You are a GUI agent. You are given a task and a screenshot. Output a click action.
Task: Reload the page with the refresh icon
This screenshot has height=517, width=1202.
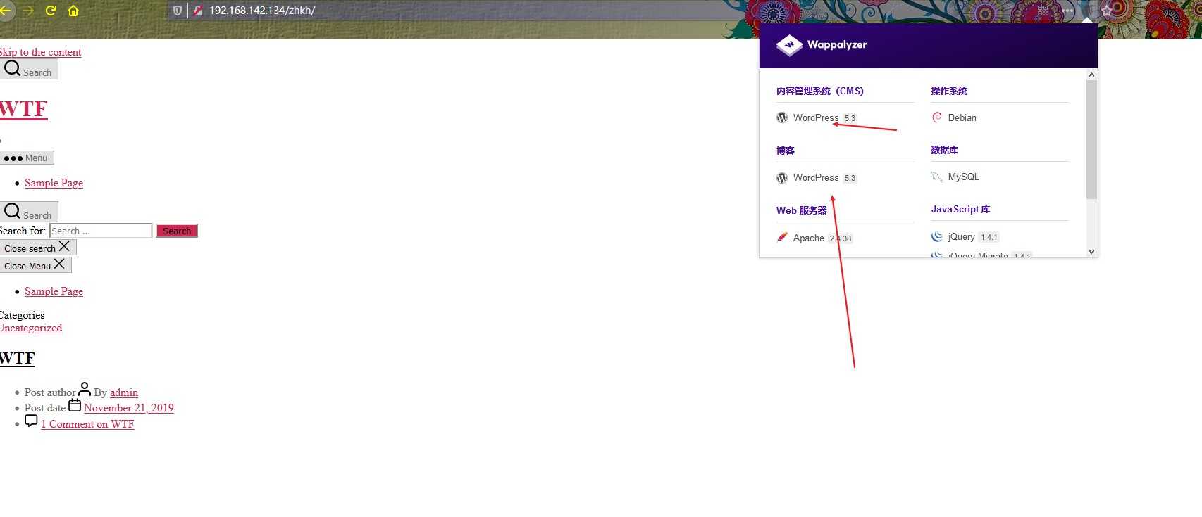tap(51, 11)
